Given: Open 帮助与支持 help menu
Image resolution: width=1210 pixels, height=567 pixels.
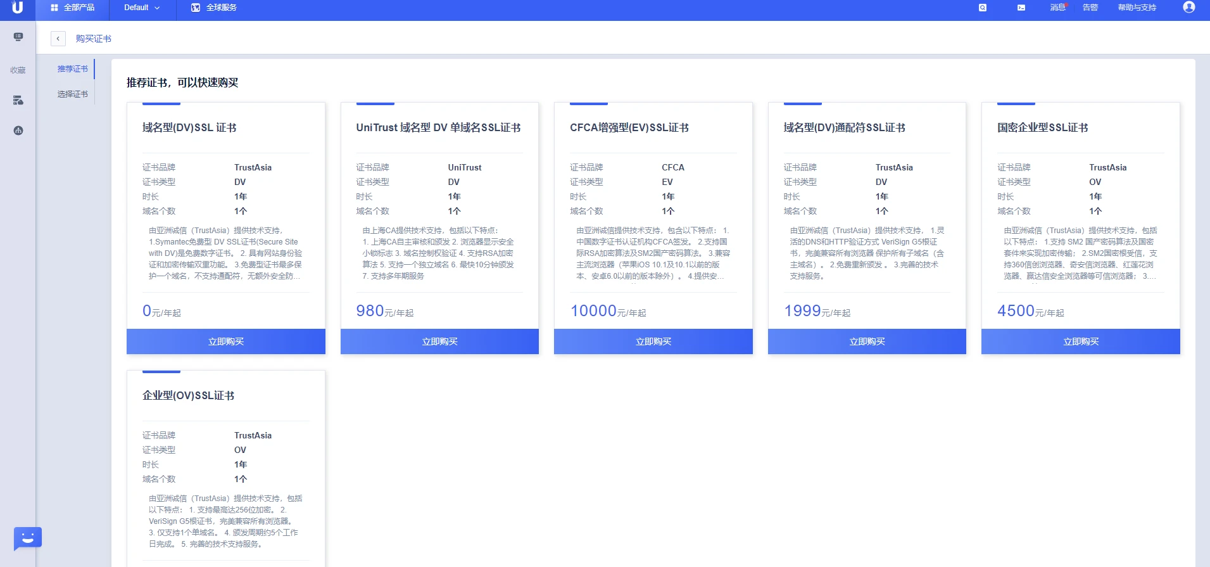Looking at the screenshot, I should [x=1137, y=8].
